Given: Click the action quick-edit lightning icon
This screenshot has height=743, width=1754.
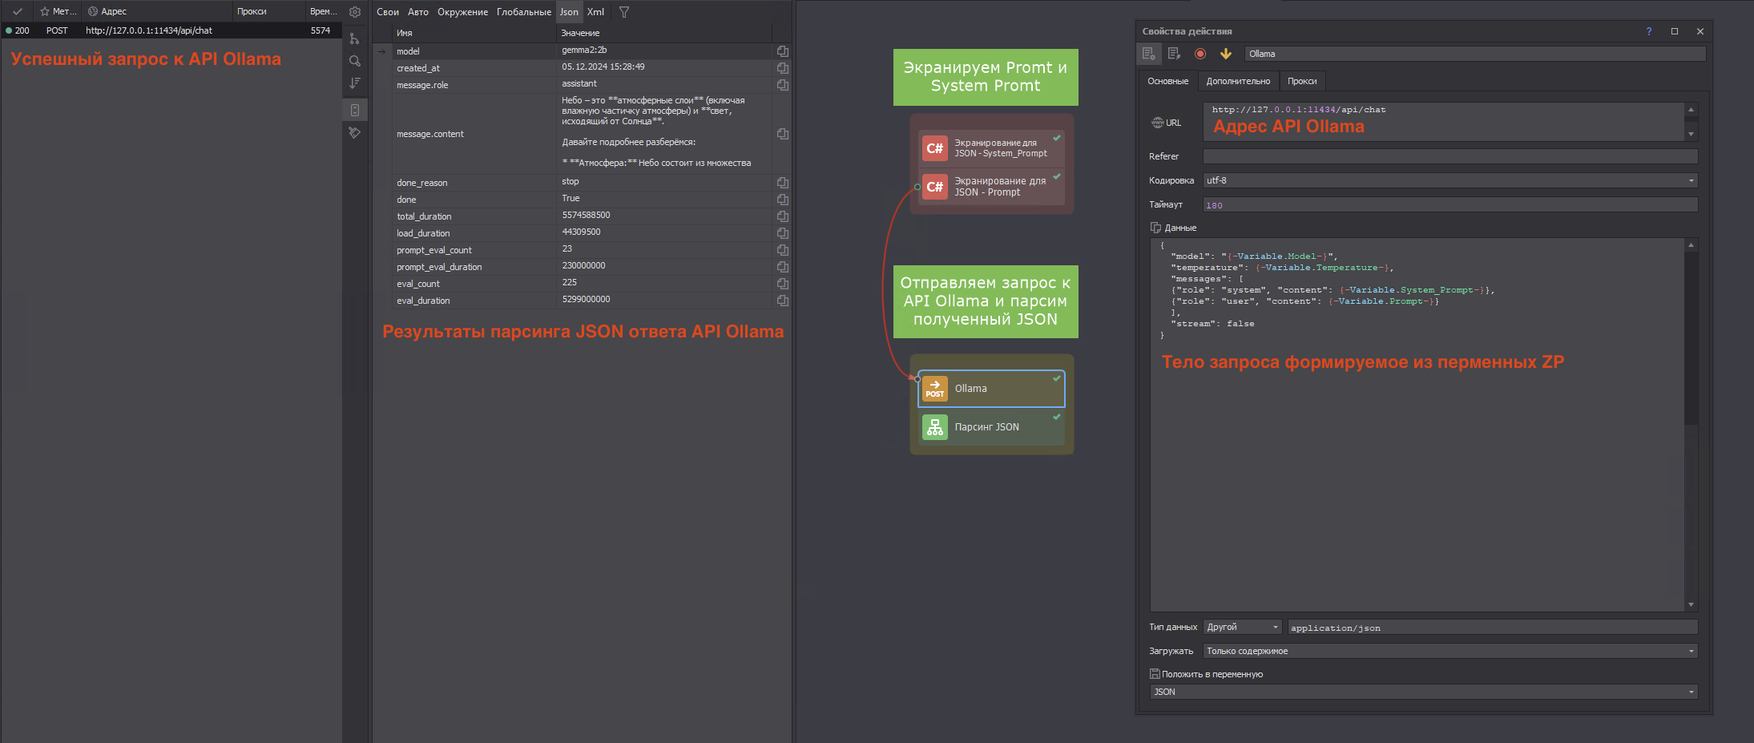Looking at the screenshot, I should [1175, 54].
